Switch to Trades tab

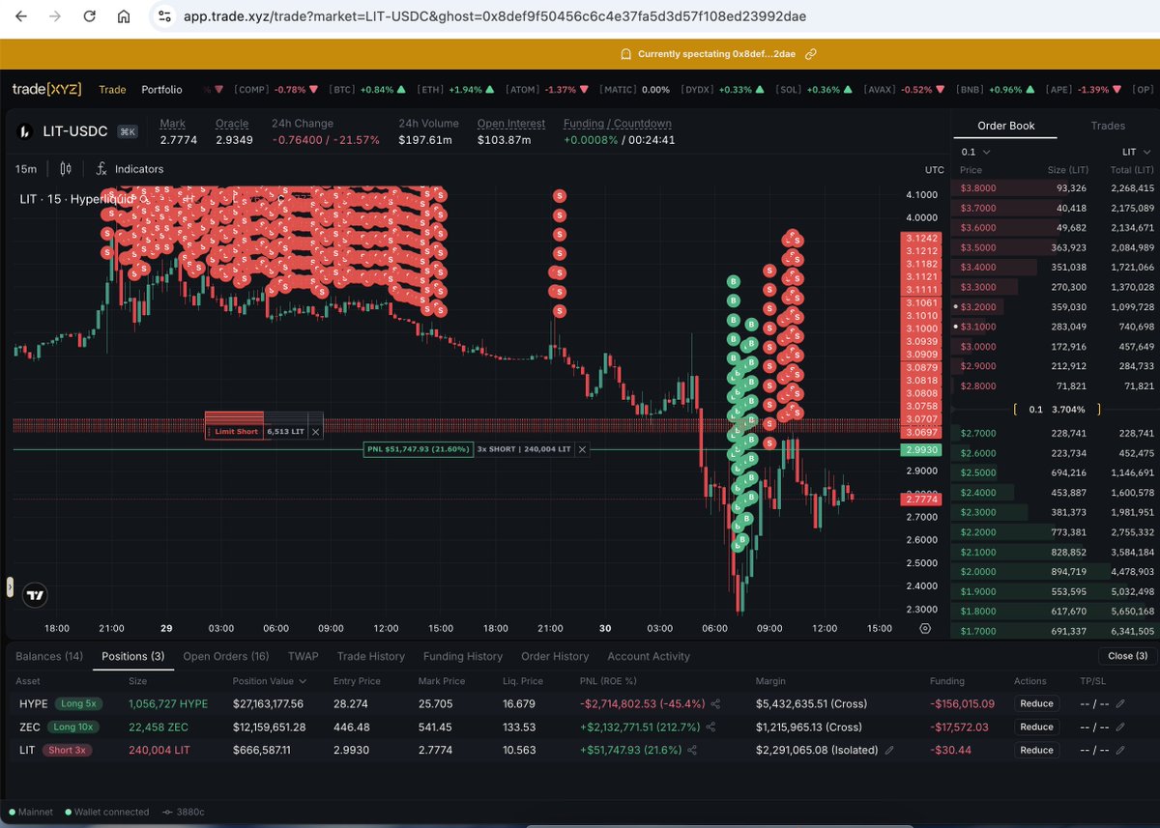click(x=1108, y=126)
